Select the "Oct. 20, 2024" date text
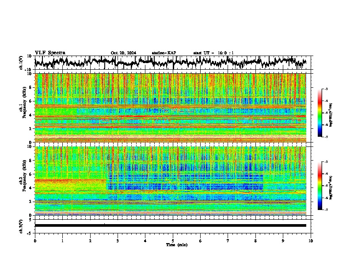 click(x=123, y=53)
